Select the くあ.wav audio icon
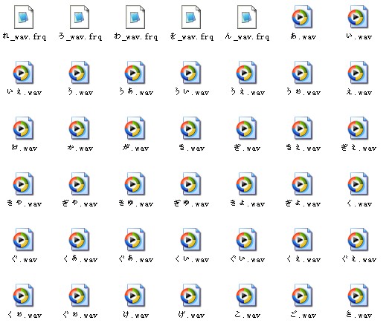The height and width of the screenshot is (329, 392). tap(80, 239)
